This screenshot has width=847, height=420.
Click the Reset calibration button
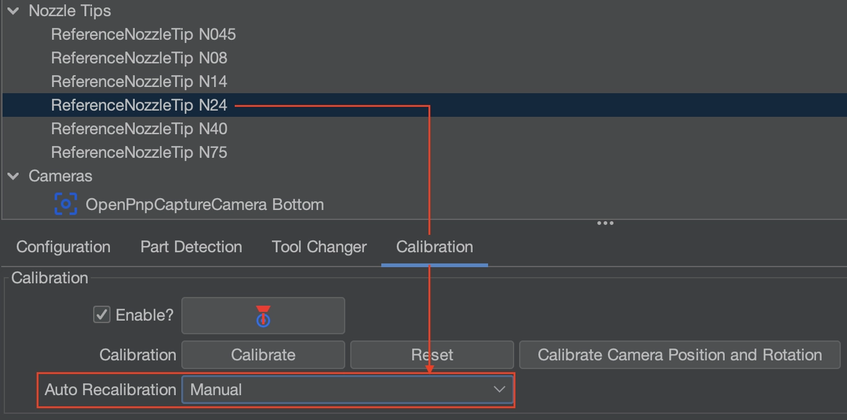point(432,355)
